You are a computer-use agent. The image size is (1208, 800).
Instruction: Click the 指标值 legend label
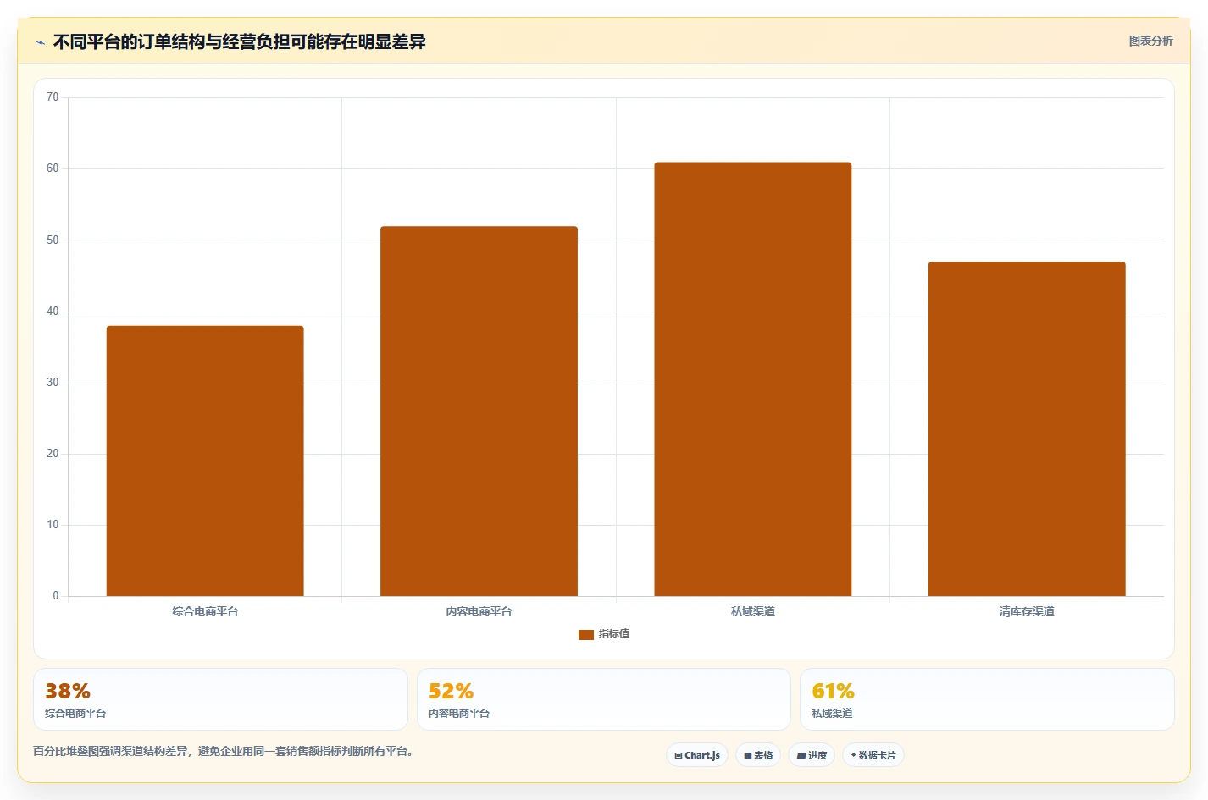[x=613, y=634]
